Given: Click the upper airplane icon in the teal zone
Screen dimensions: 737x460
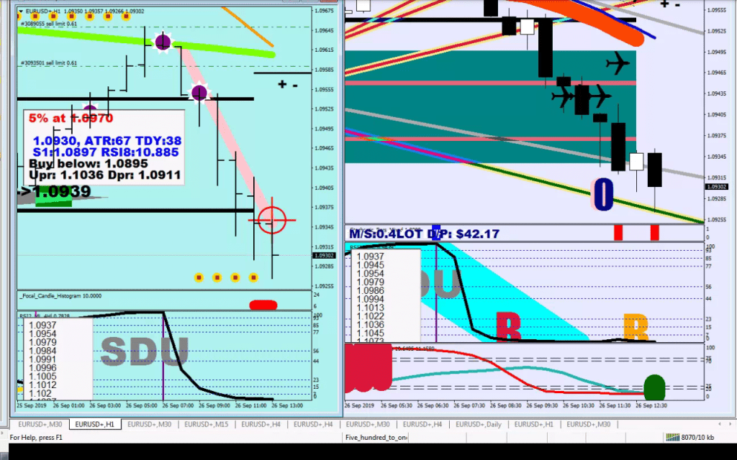Looking at the screenshot, I should [x=617, y=63].
